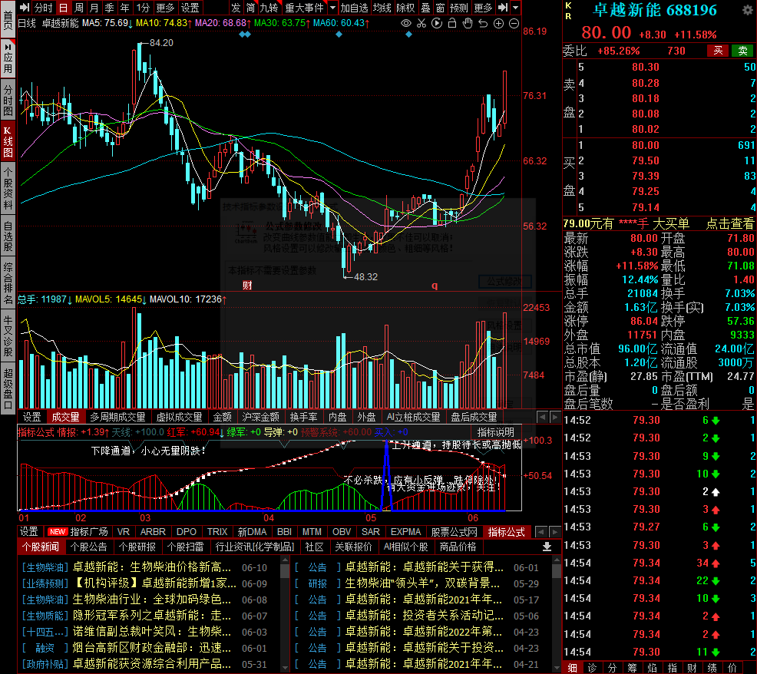The width and height of the screenshot is (757, 674).
Task: Click the arrow-to-bar icon after the second 更多
Action: [503, 7]
